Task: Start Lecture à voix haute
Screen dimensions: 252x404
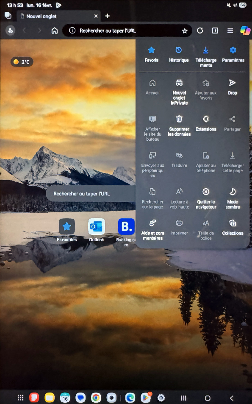Action: click(x=179, y=198)
